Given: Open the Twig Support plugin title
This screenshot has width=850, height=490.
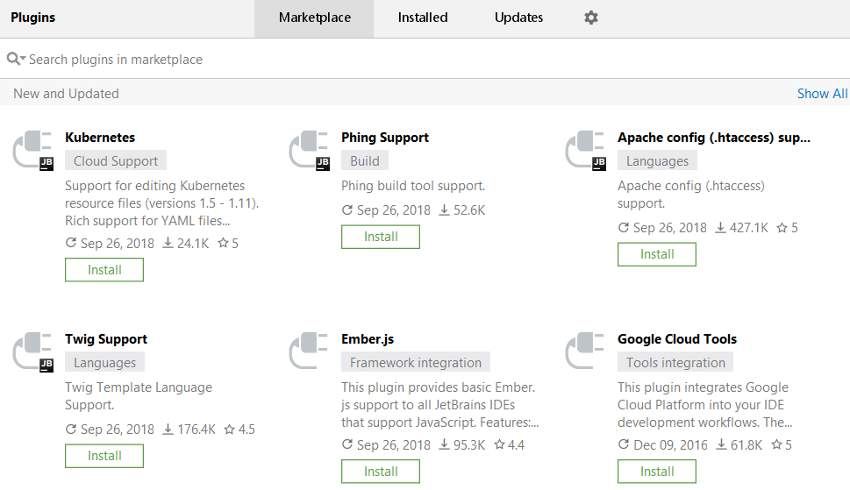Looking at the screenshot, I should click(106, 339).
